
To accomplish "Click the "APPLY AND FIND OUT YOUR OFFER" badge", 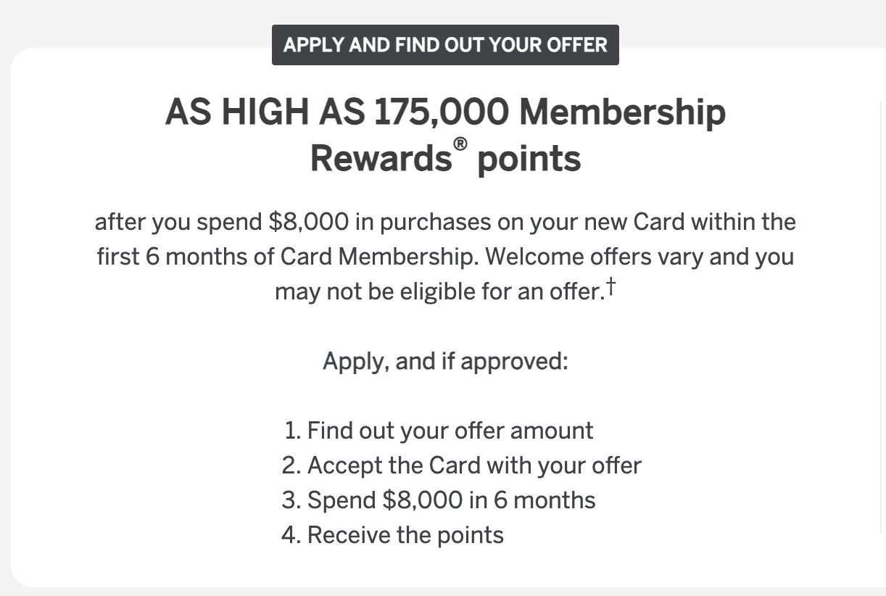I will point(445,45).
